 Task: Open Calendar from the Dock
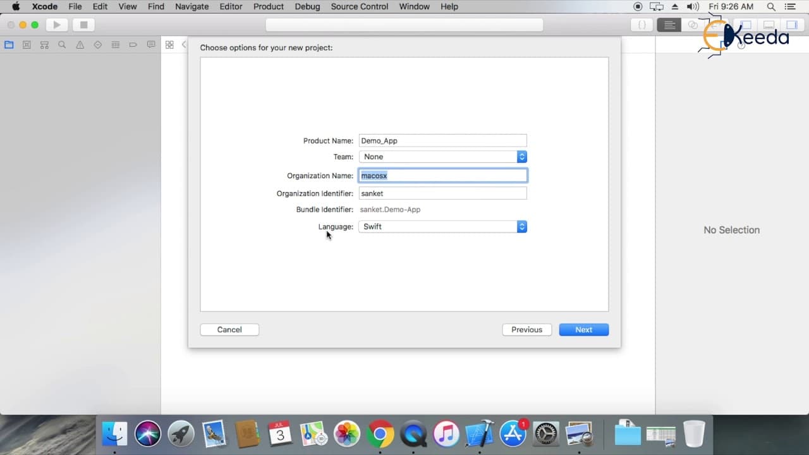(x=280, y=434)
